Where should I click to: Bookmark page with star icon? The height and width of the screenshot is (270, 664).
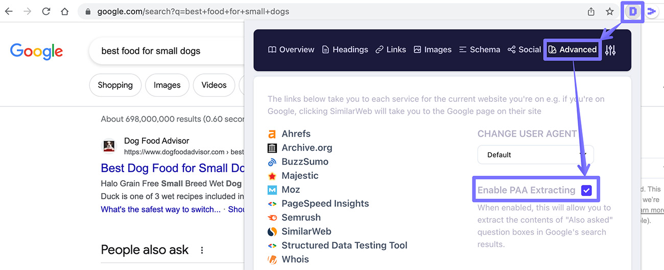click(609, 11)
